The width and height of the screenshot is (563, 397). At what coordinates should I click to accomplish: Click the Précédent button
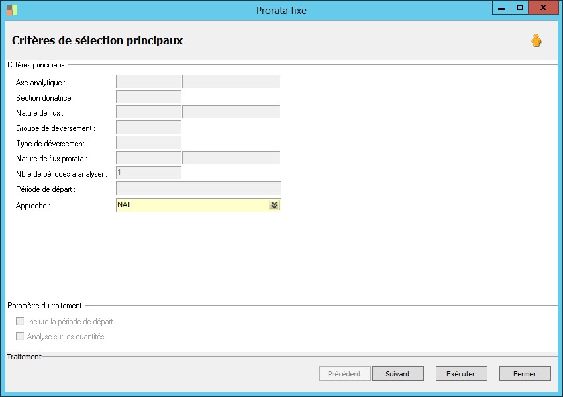(x=344, y=374)
